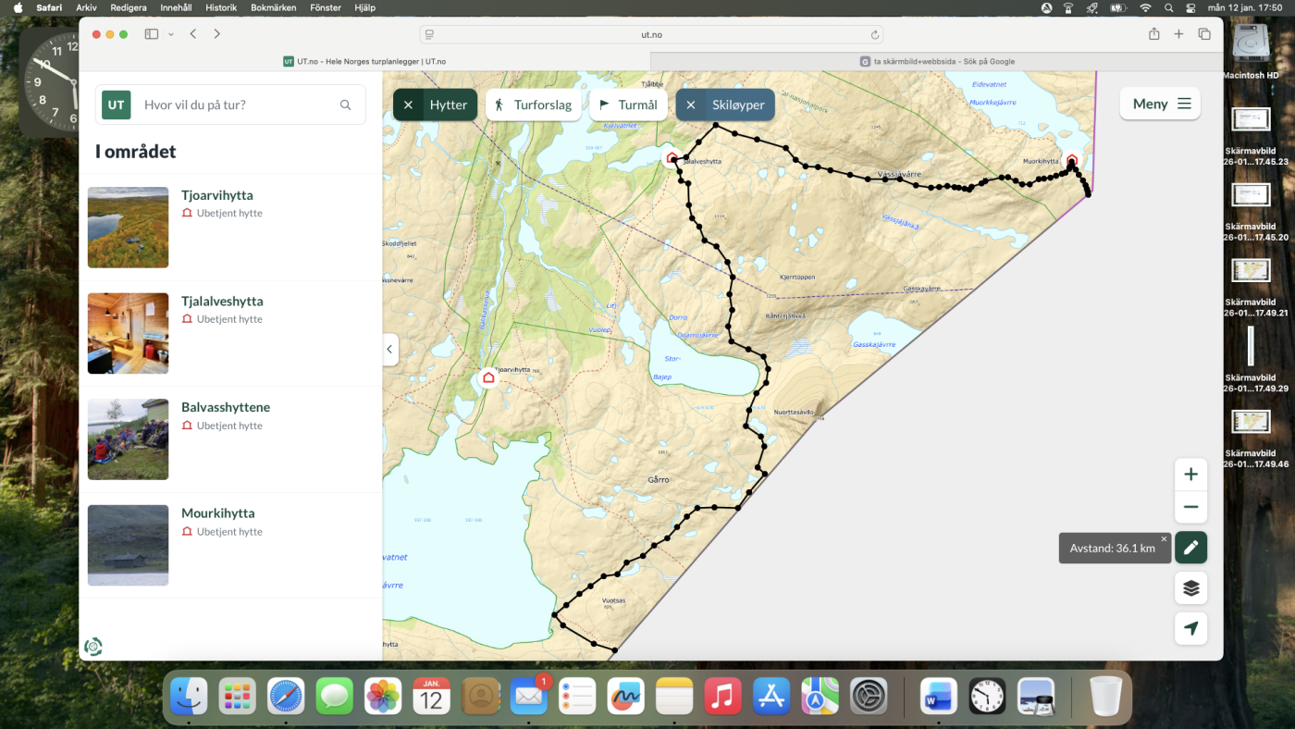
Task: Activate the Turmål filter chip
Action: 628,105
